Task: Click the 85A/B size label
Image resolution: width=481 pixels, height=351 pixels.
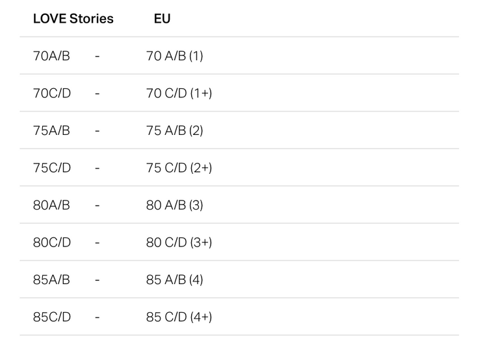Action: (x=51, y=280)
